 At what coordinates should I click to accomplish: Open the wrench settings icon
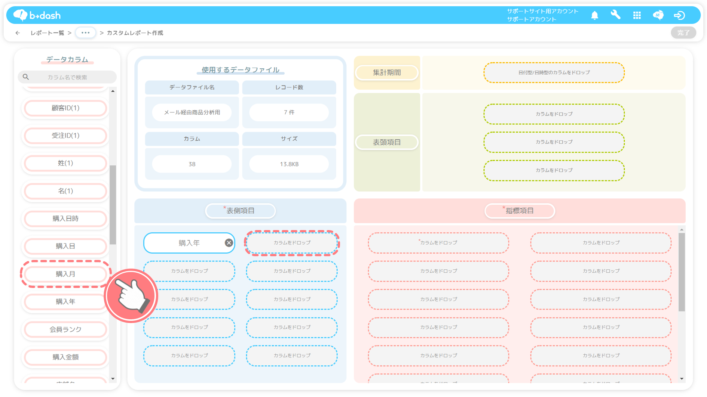pos(615,15)
